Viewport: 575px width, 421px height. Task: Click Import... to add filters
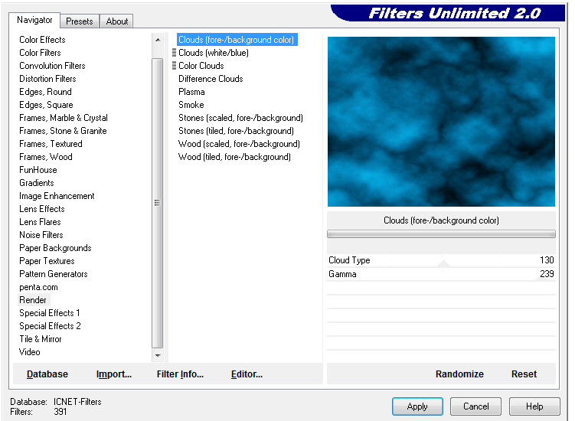(x=114, y=374)
